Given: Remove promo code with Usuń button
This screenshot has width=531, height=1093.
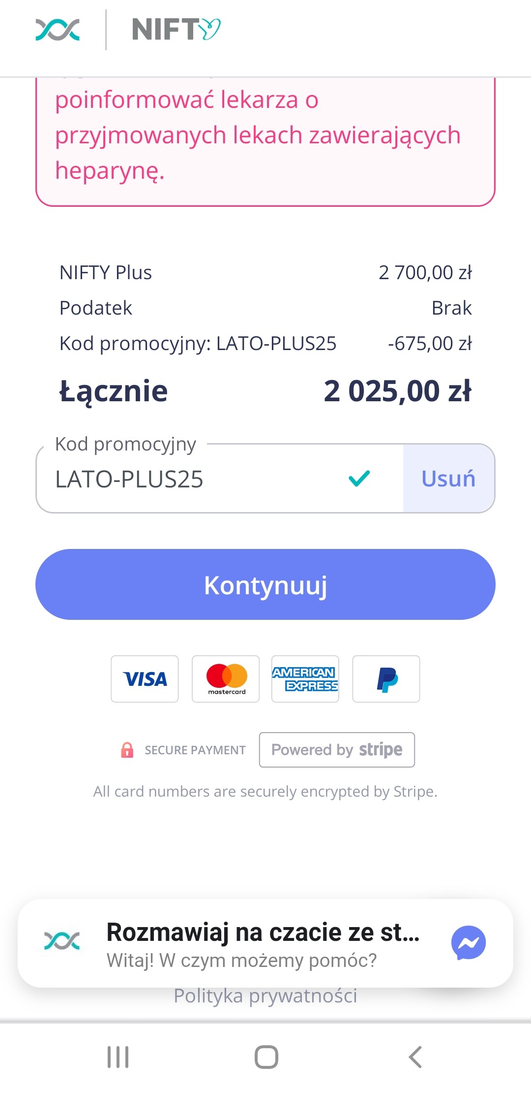Looking at the screenshot, I should click(448, 479).
